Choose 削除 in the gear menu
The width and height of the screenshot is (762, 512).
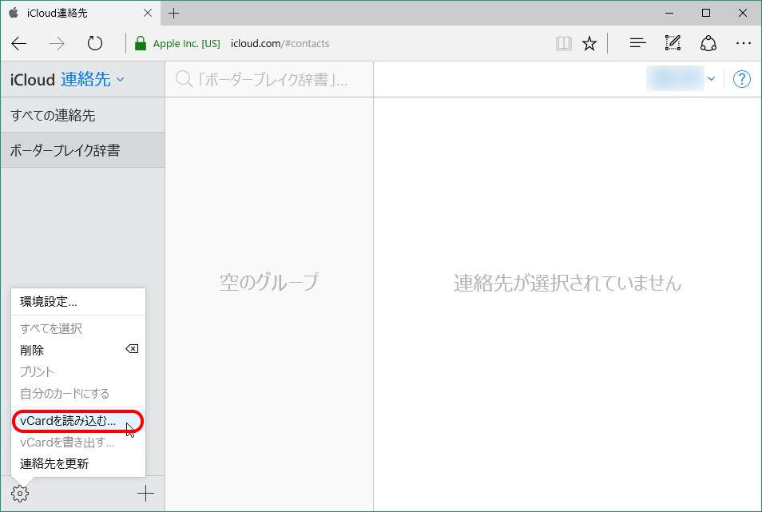pos(77,350)
